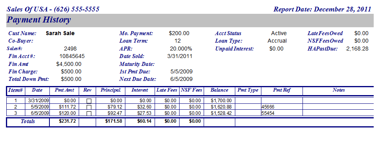
Task: Click the Fin Acct # value 10845645
Action: [72, 56]
